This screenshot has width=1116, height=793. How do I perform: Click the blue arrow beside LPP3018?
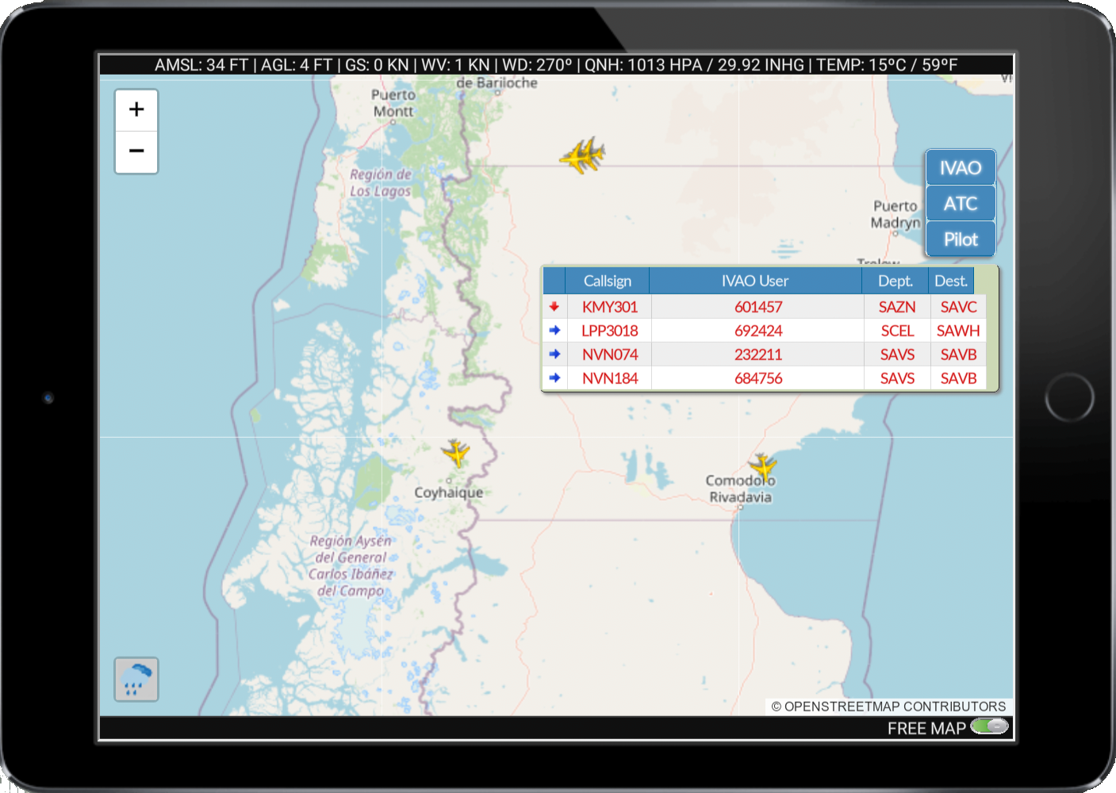pos(554,331)
